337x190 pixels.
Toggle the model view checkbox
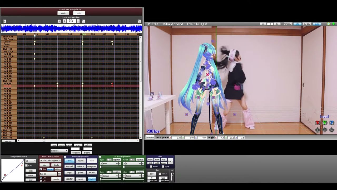151,167
